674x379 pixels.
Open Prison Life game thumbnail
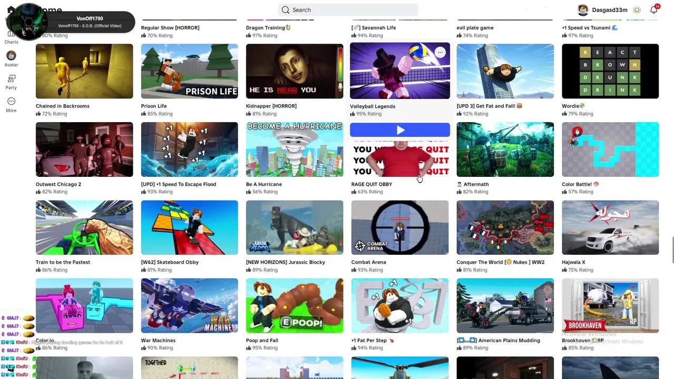tap(190, 71)
